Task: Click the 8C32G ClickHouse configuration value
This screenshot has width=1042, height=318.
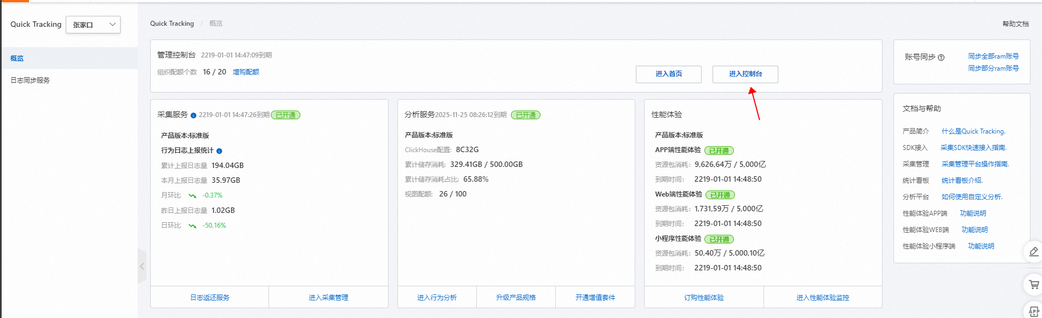Action: point(467,149)
